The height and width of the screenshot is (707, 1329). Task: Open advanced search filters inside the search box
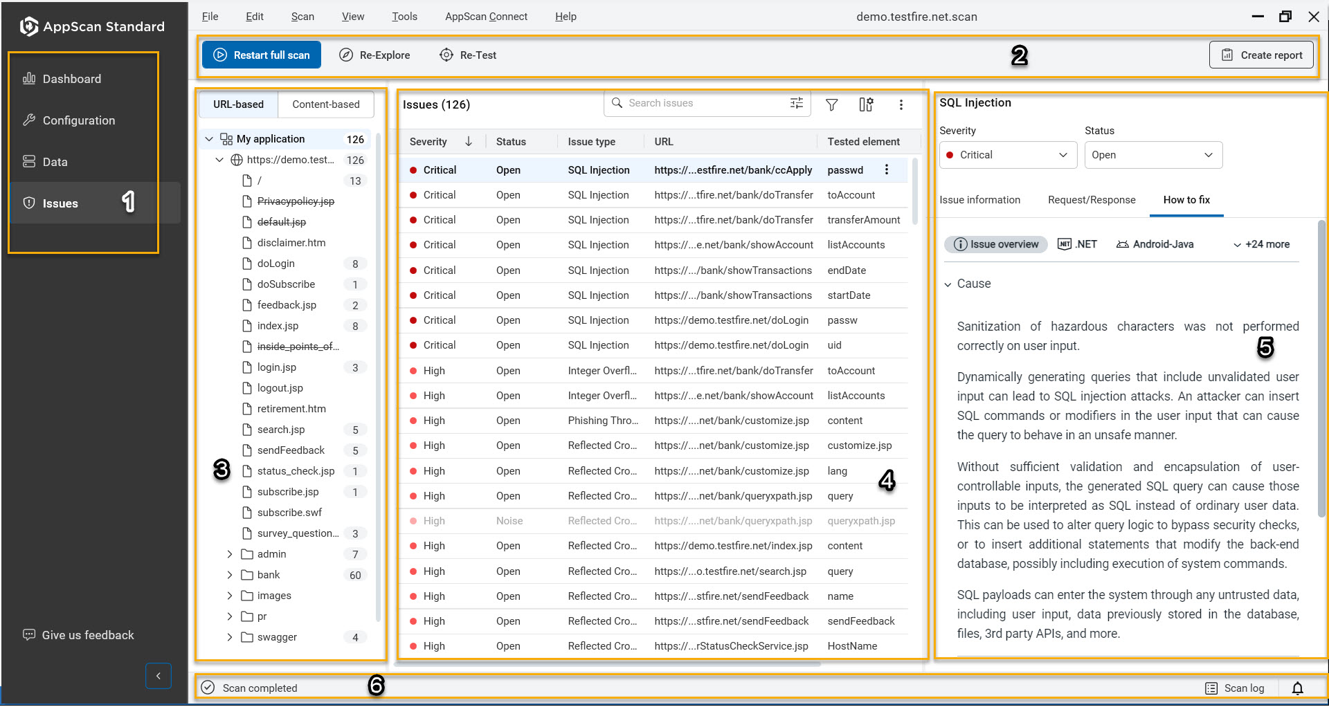pyautogui.click(x=796, y=103)
